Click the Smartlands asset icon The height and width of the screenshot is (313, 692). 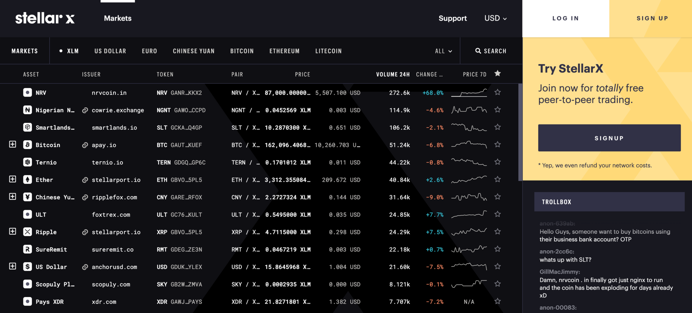coord(27,127)
